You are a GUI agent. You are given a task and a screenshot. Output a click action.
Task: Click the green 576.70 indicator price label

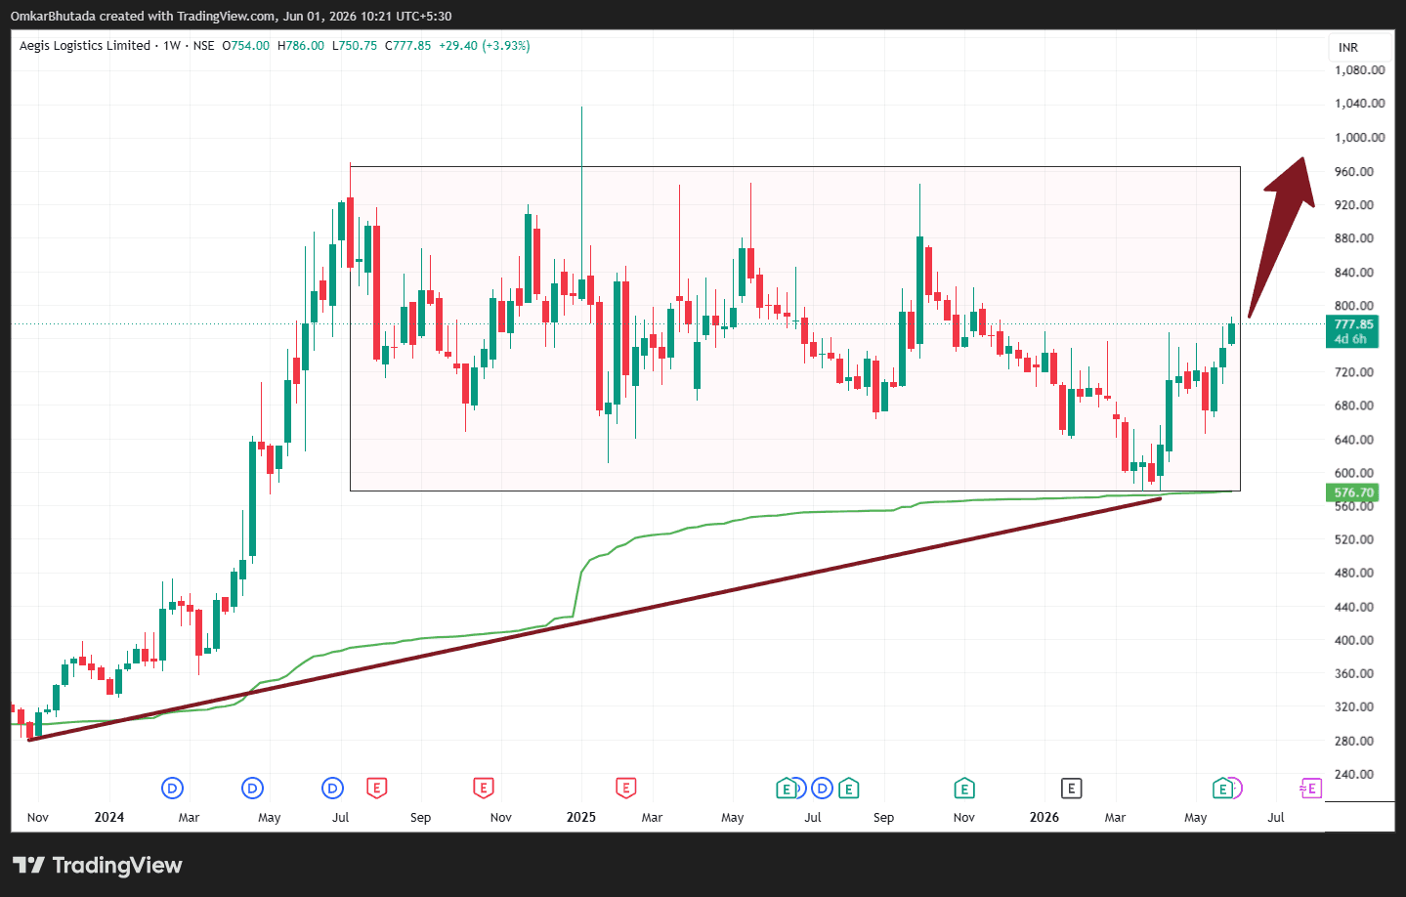pos(1352,492)
